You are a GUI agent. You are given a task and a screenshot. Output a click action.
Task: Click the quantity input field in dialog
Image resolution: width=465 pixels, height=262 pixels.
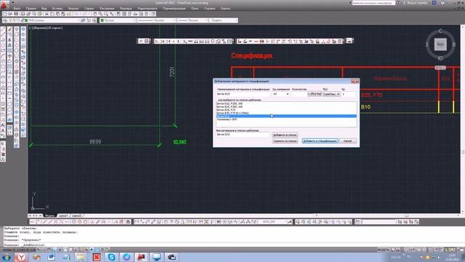pos(299,94)
